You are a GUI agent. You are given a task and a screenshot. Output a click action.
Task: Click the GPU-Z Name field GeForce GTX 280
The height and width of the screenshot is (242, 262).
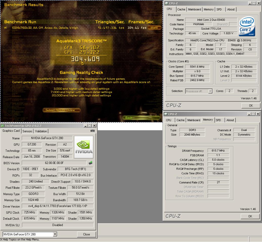click(x=47, y=138)
